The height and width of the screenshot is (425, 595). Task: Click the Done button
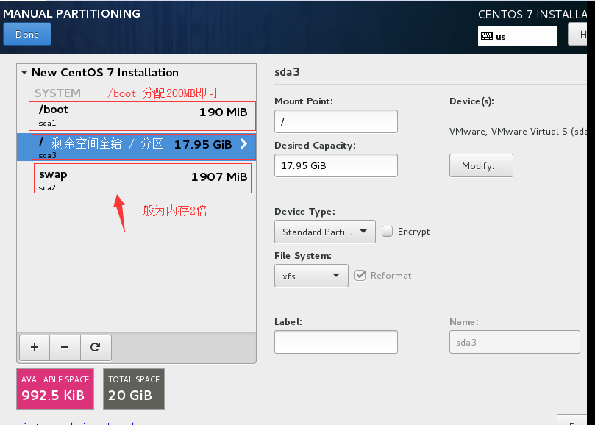[x=27, y=34]
